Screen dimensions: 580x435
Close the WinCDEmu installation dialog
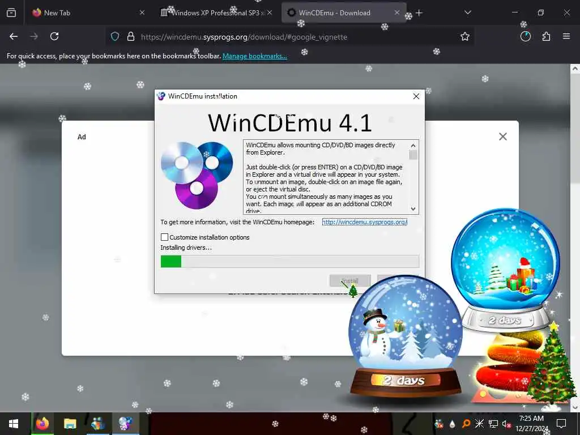point(416,96)
